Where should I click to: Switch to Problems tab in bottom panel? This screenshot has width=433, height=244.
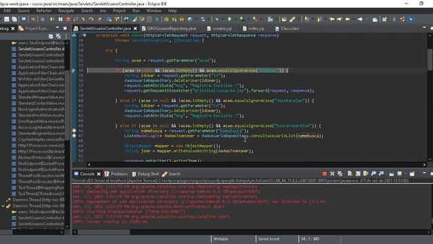[116, 174]
